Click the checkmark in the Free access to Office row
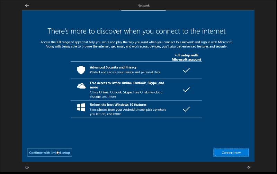Image resolution: width=277 pixels, height=174 pixels. click(186, 90)
